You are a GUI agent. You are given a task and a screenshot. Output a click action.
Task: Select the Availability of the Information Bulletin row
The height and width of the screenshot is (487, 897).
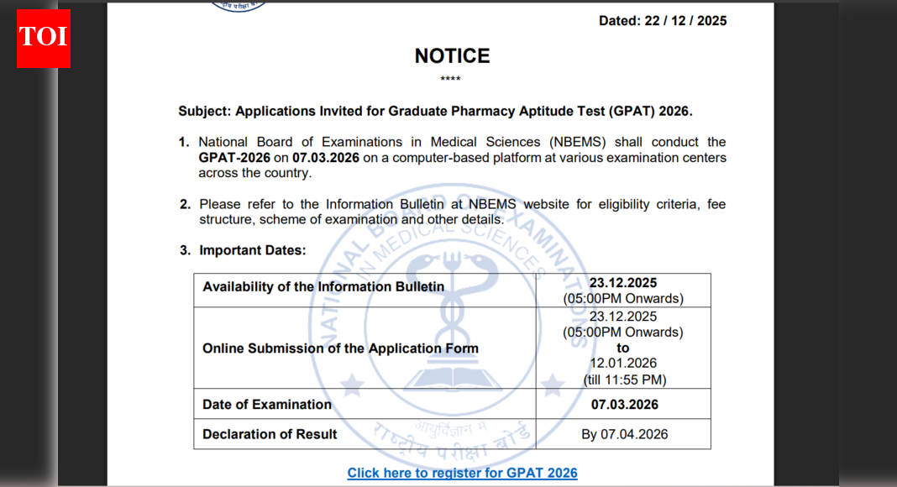(x=323, y=286)
